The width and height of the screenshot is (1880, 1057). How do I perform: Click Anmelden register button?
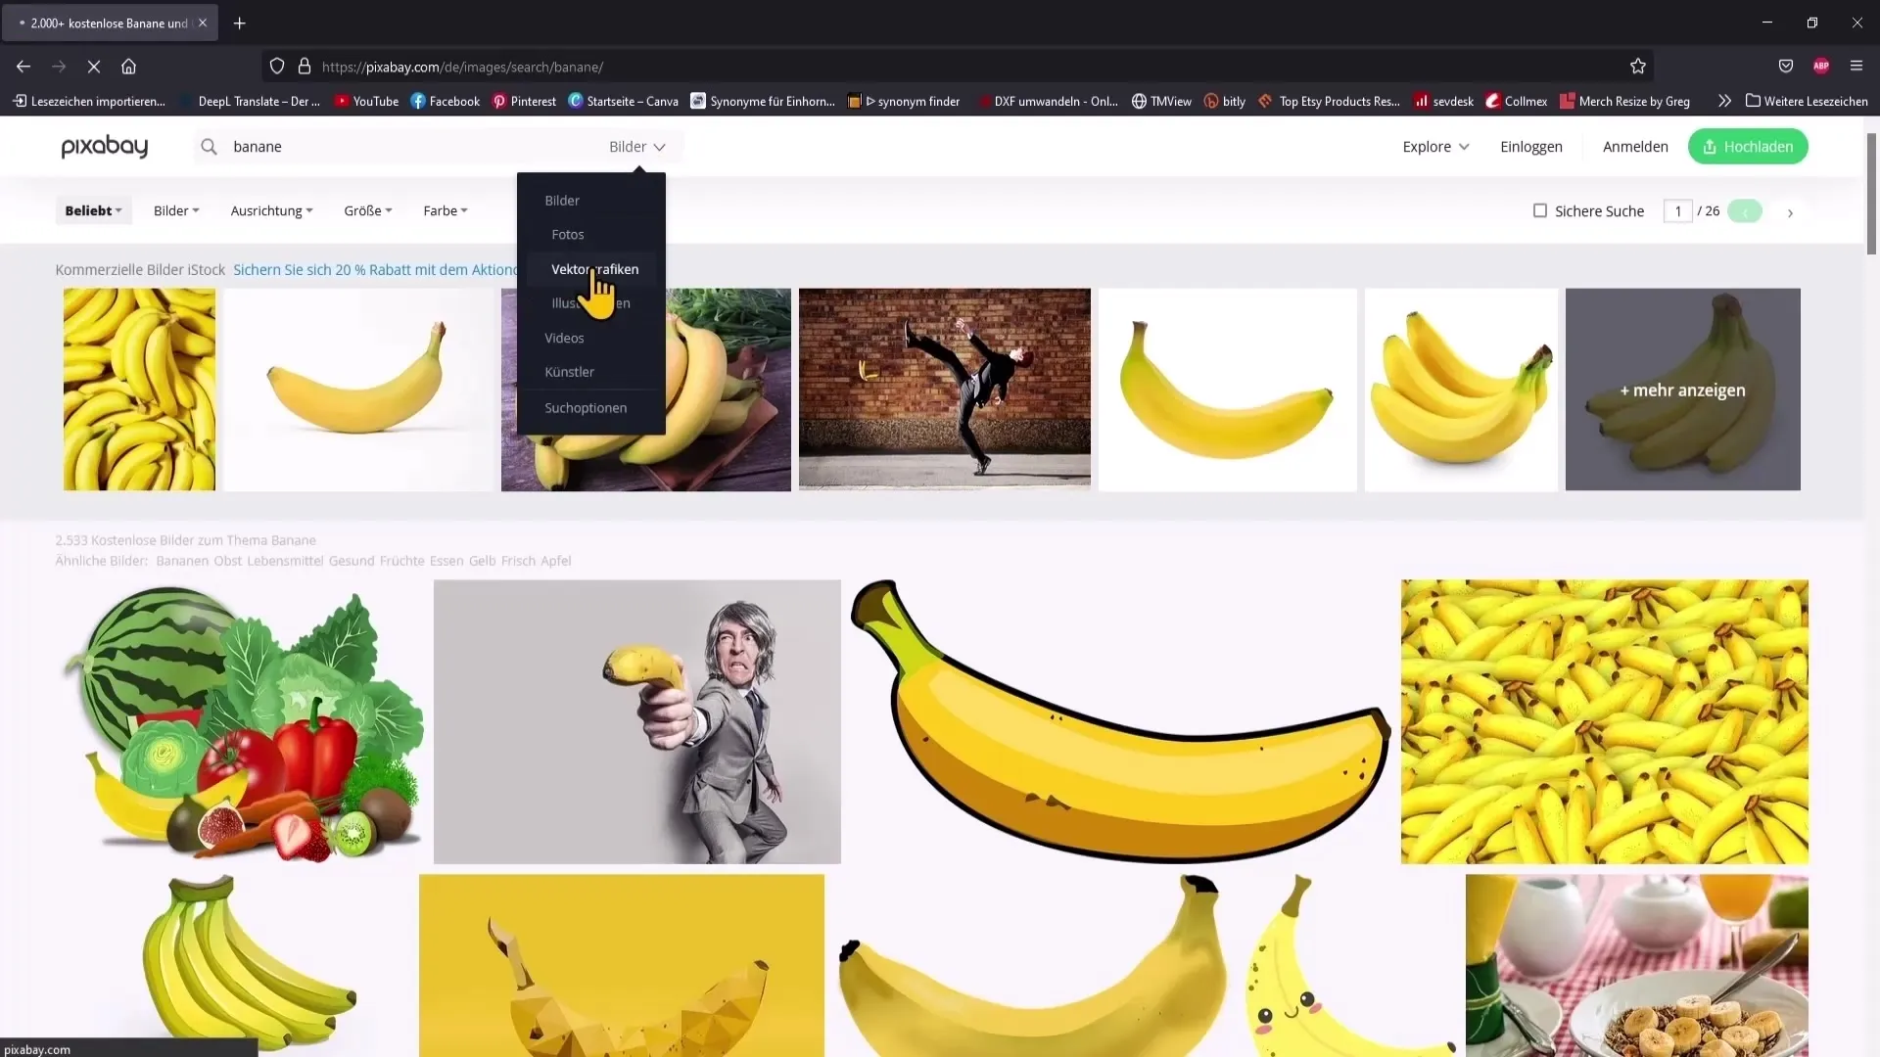(1634, 146)
